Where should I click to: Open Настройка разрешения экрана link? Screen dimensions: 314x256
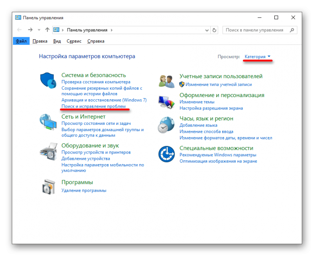click(x=211, y=108)
